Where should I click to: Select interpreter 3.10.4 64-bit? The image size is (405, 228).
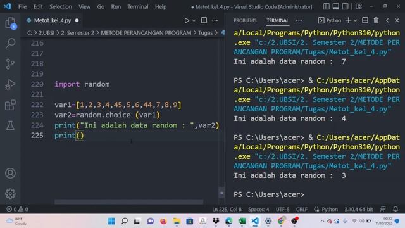point(358,209)
